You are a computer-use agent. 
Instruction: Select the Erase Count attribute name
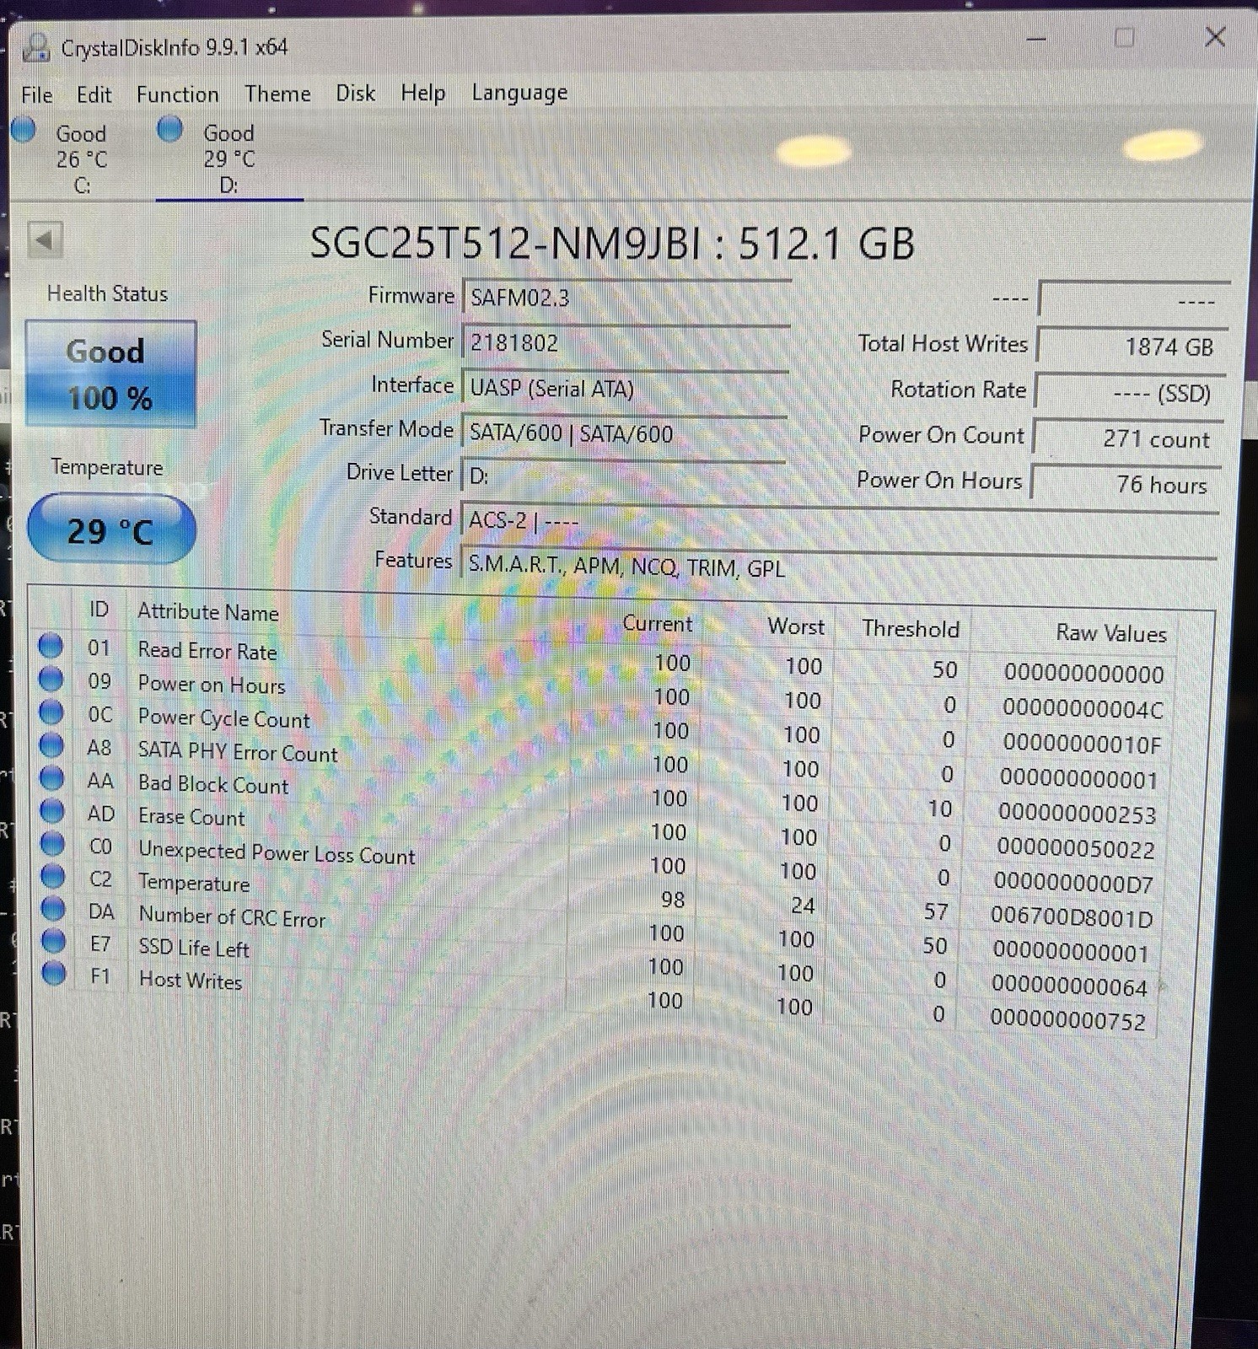(191, 817)
